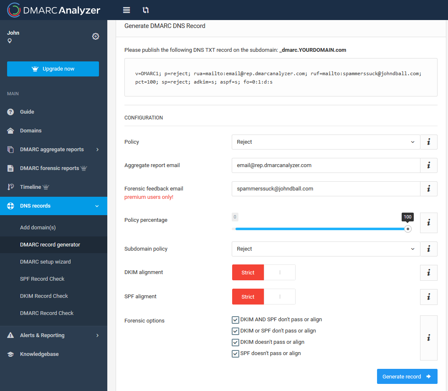448x391 pixels.
Task: Open the Subdomain policy dropdown
Action: pyautogui.click(x=326, y=249)
